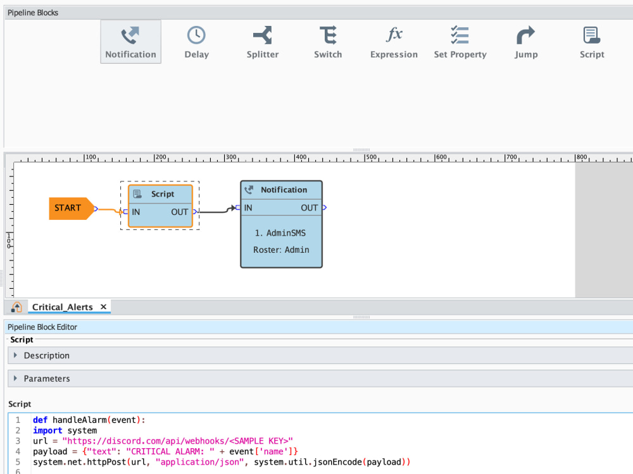Switch to the Critical_Alerts tab
The image size is (633, 474).
pos(63,307)
